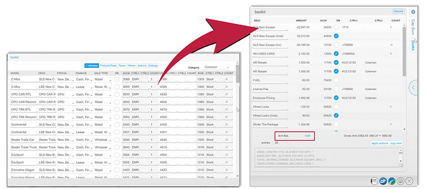Screen dimensions: 428x189
Task: Expand Sale Type dropdown for Continental Retail row
Action: point(103,125)
